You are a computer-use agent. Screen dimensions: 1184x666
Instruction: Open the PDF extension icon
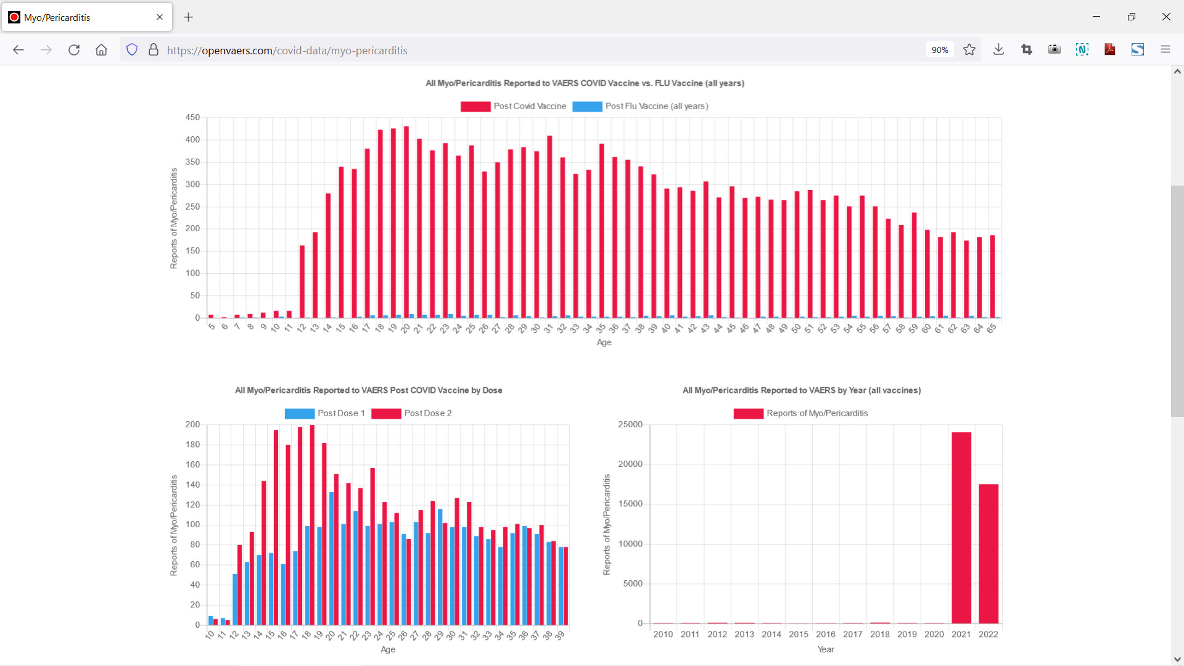[x=1110, y=50]
